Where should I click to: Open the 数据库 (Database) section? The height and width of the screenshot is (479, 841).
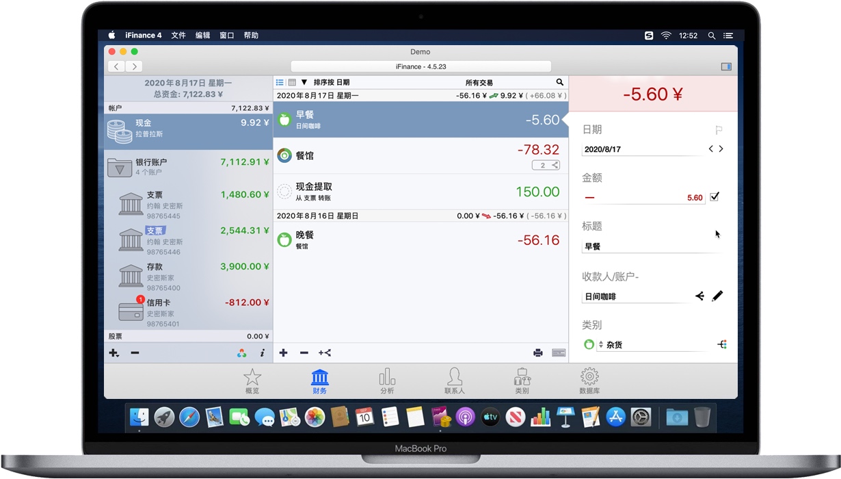(x=589, y=380)
